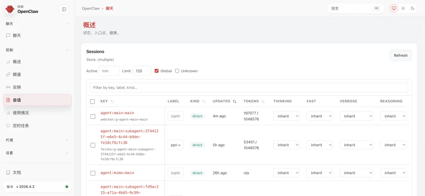Open THINKING dropdown for agent:main:main
The height and width of the screenshot is (196, 425).
[286, 116]
